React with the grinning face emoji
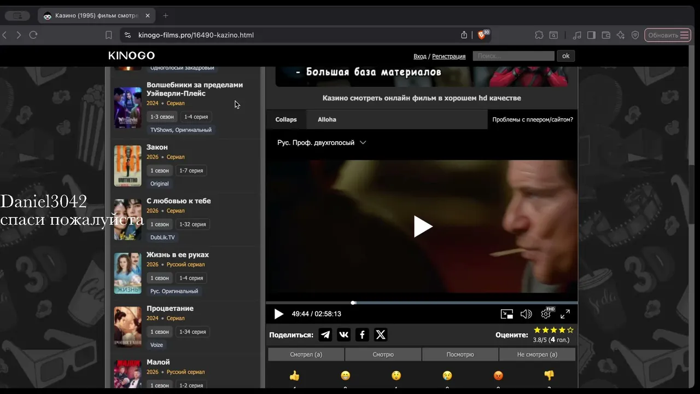 [x=345, y=376]
